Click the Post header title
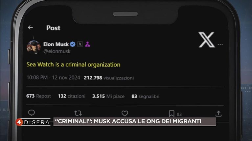This screenshot has width=252, height=141. click(x=53, y=28)
